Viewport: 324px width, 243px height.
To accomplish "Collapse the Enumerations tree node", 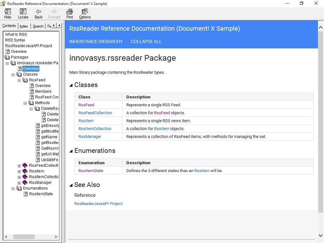I will 13,189.
